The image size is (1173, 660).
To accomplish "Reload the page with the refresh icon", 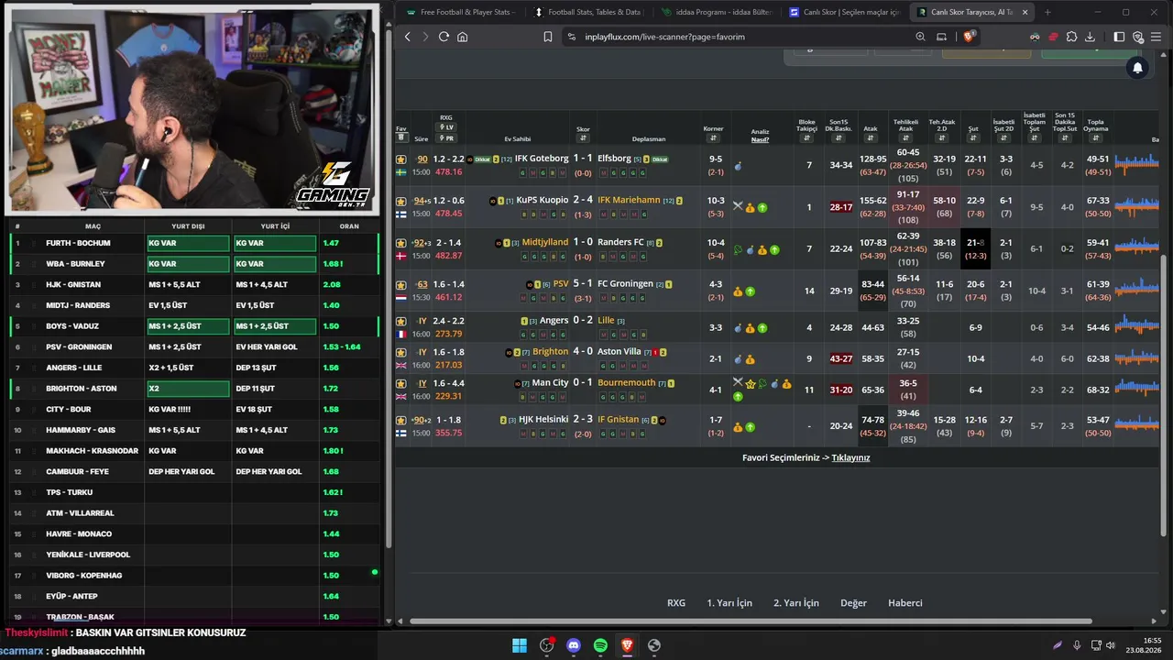I will tap(444, 37).
